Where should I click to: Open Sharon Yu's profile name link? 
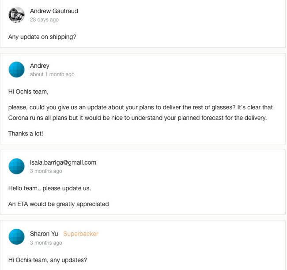(44, 234)
